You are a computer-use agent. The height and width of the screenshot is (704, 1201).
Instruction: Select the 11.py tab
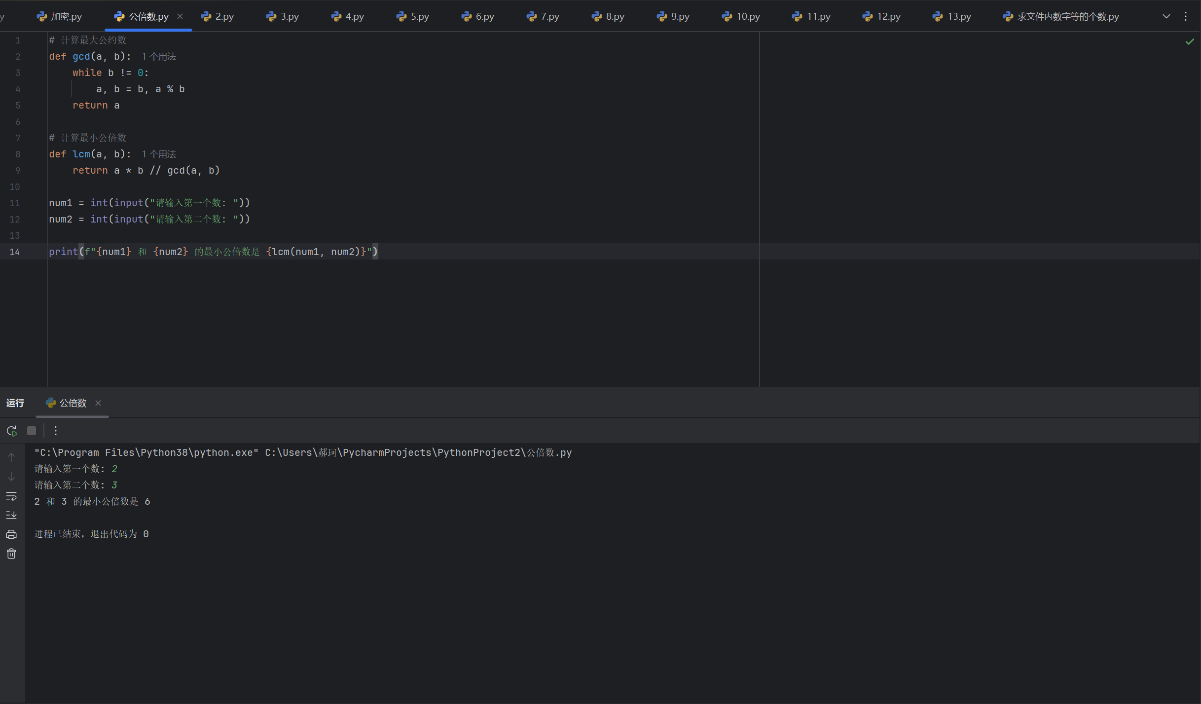pyautogui.click(x=811, y=16)
